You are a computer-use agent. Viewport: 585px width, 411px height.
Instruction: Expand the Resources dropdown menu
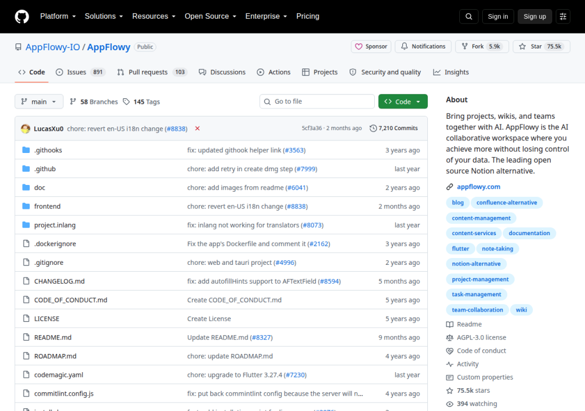(154, 17)
